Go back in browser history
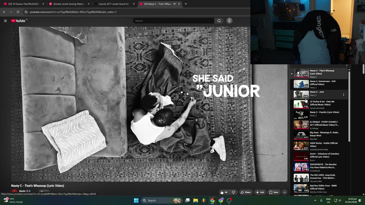 point(4,12)
